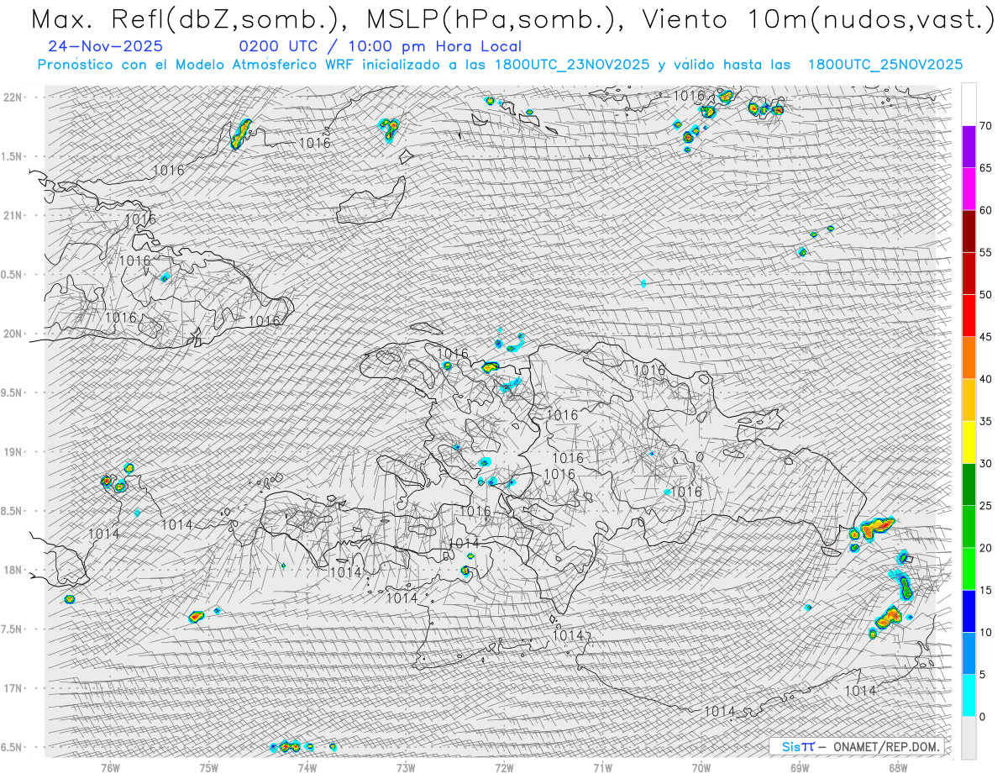Image resolution: width=1008 pixels, height=779 pixels.
Task: Click the '1800UTC_23NOV2025' initialization time text
Action: 572,65
